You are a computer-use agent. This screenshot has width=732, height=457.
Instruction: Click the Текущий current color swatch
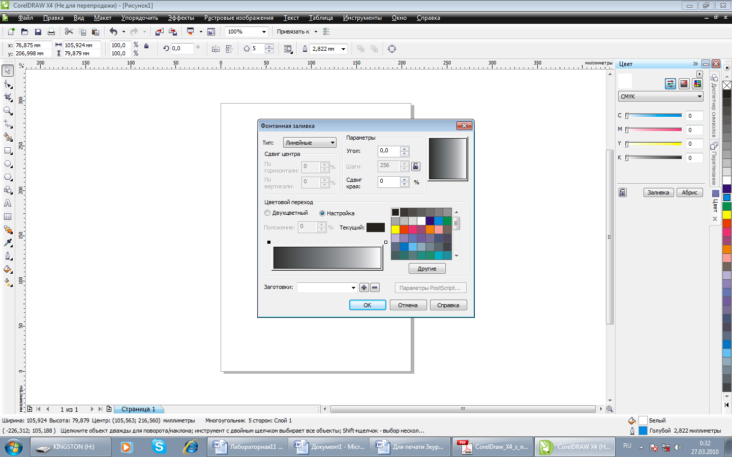coord(376,227)
